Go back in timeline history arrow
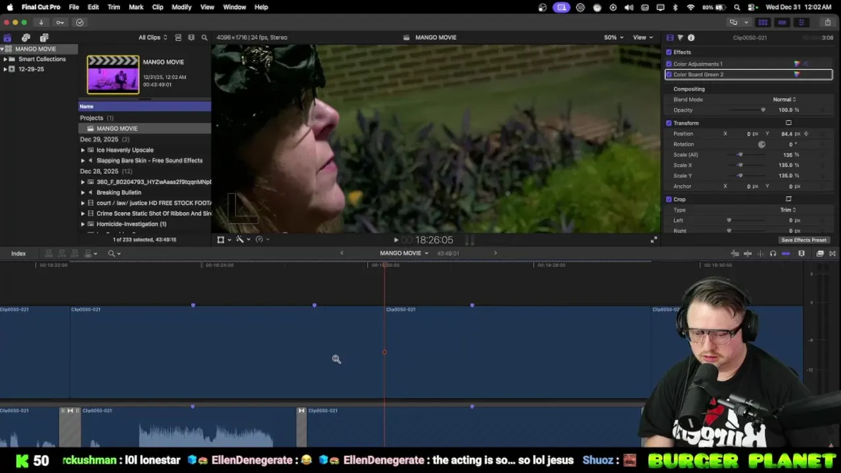Screen dimensions: 841x473 (x=342, y=254)
